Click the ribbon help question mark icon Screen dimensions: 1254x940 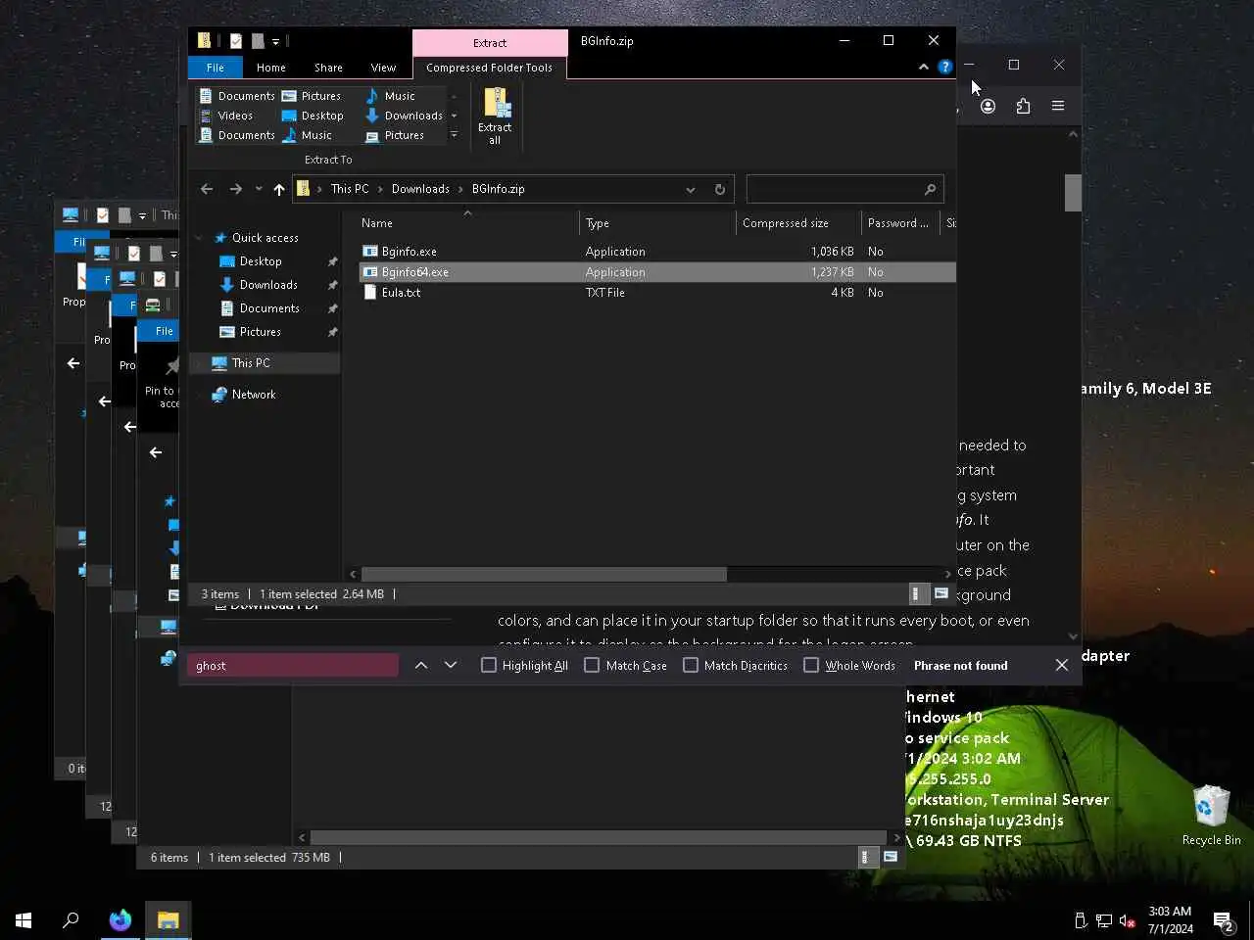pos(944,67)
